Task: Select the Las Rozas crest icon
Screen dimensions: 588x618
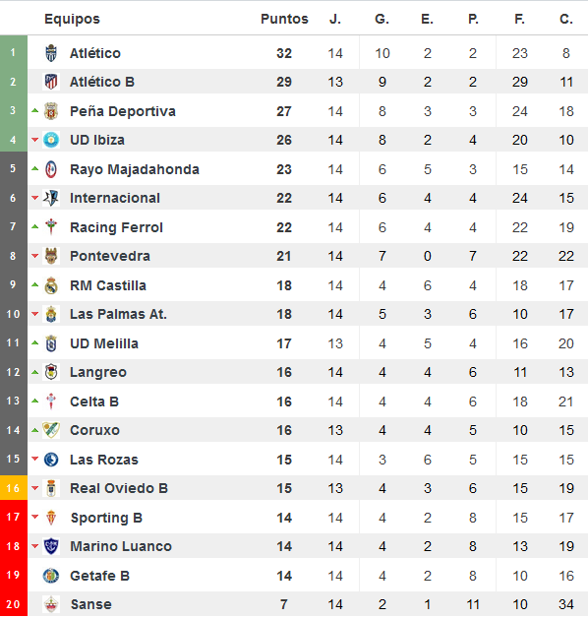Action: click(x=51, y=460)
